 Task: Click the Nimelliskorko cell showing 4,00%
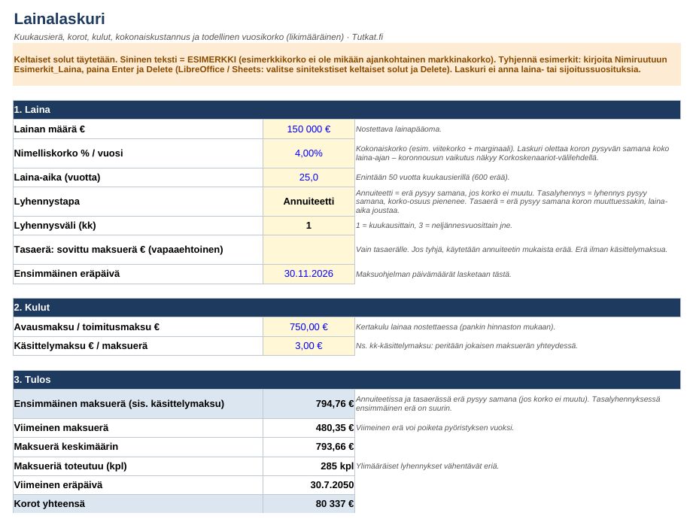309,153
